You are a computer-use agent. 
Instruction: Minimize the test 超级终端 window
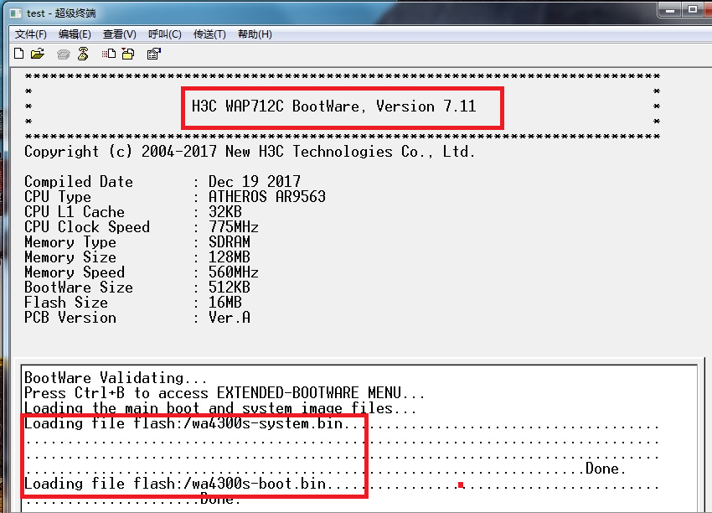pyautogui.click(x=670, y=10)
